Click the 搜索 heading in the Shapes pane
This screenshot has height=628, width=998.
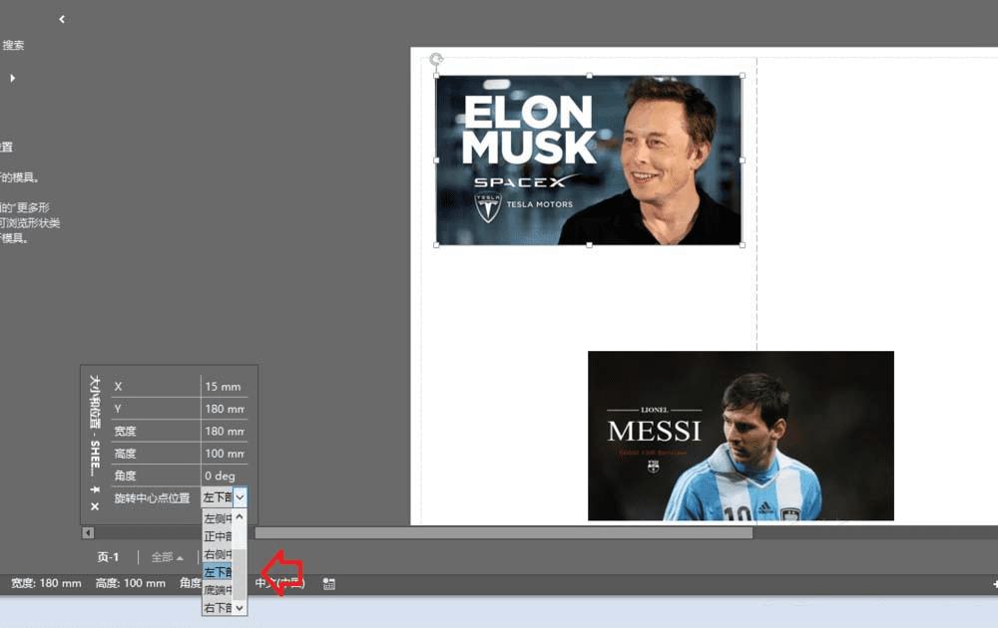[13, 45]
